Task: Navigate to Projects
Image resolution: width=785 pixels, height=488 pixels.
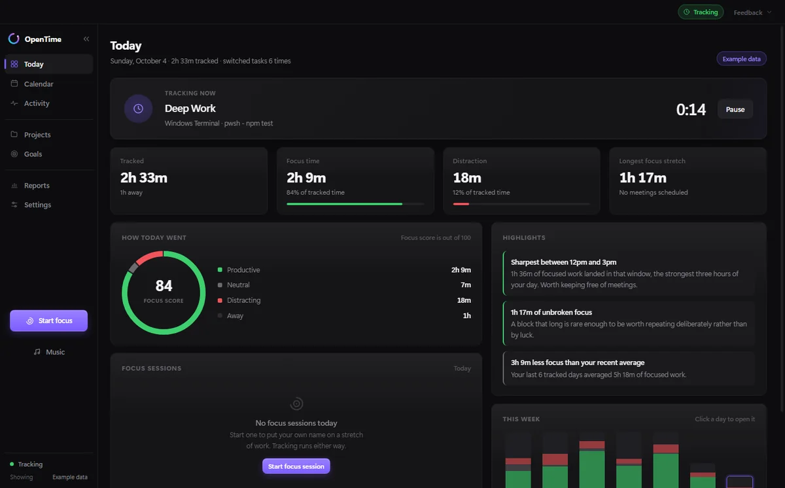Action: [49, 135]
